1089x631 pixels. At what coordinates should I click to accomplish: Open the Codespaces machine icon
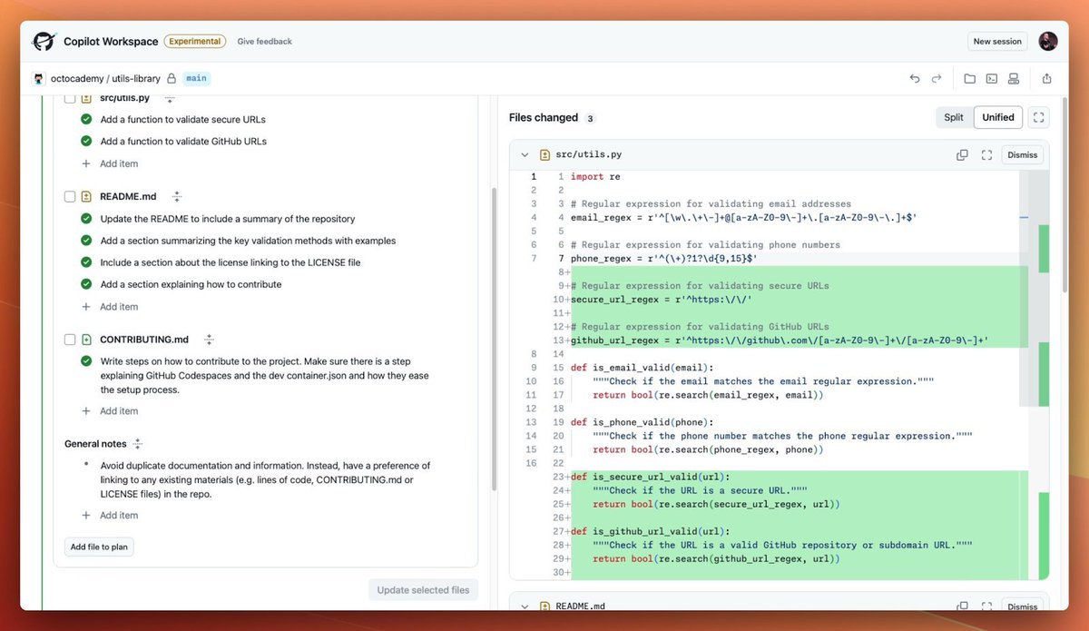pyautogui.click(x=1013, y=78)
